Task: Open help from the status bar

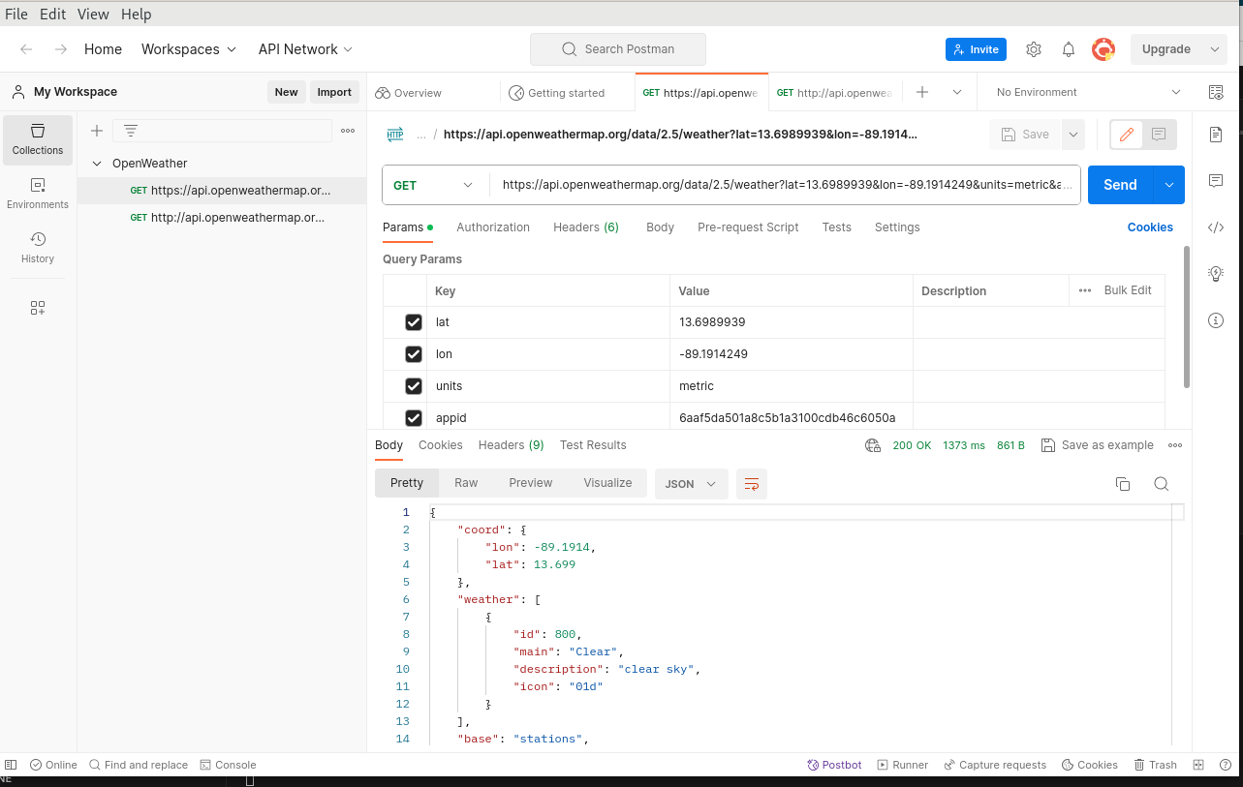Action: (x=1226, y=765)
